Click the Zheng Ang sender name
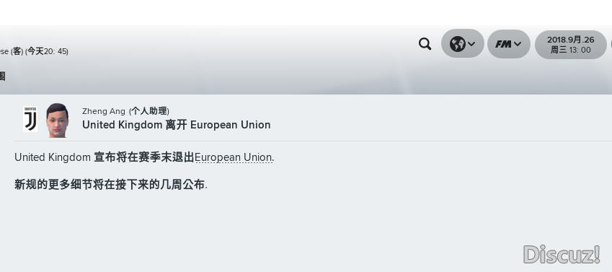The image size is (612, 272). pos(103,111)
